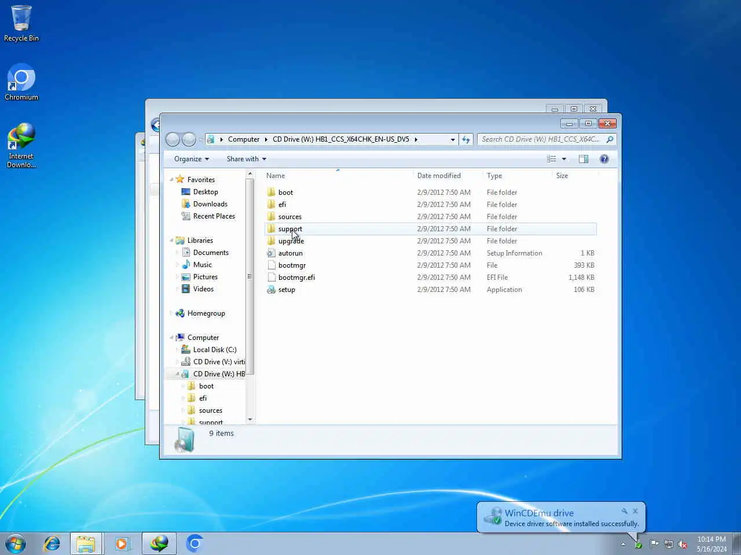Sort files by the Name column header

[x=339, y=176]
